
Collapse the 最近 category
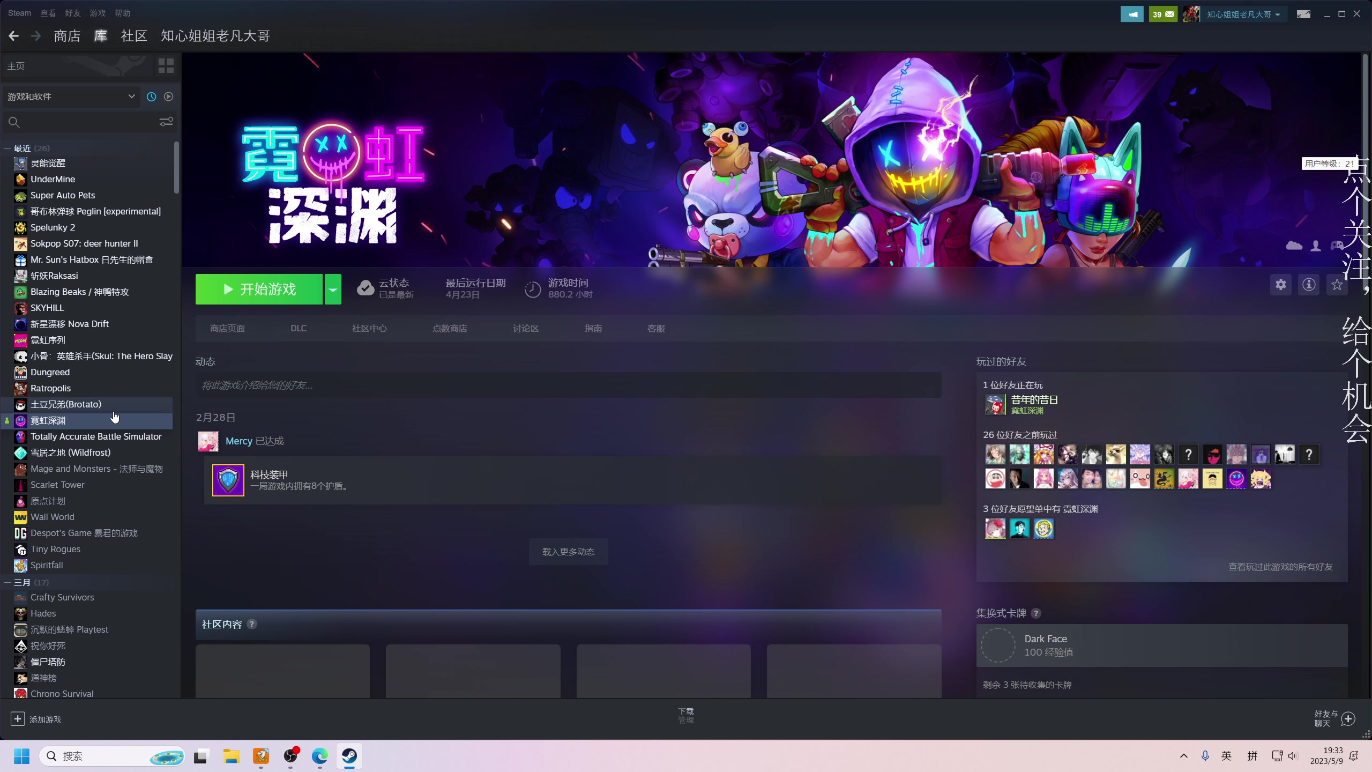tap(8, 148)
